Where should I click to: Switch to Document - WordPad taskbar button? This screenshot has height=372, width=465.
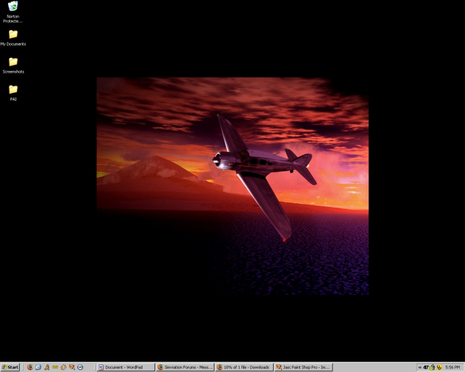(x=126, y=367)
